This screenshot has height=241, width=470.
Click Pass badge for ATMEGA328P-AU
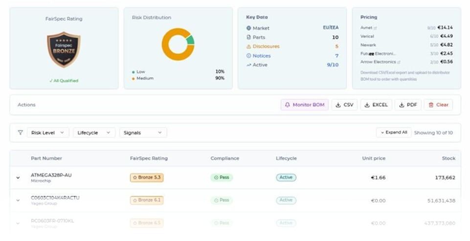tap(222, 178)
